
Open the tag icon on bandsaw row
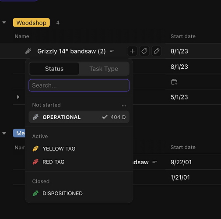144,51
